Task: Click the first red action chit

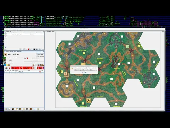Action: pyautogui.click(x=12, y=68)
